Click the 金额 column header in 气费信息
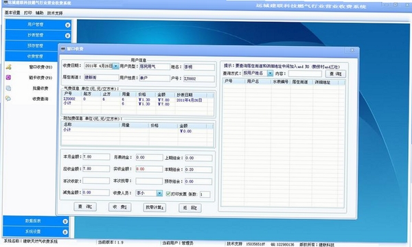The height and width of the screenshot is (247, 412). click(x=165, y=95)
